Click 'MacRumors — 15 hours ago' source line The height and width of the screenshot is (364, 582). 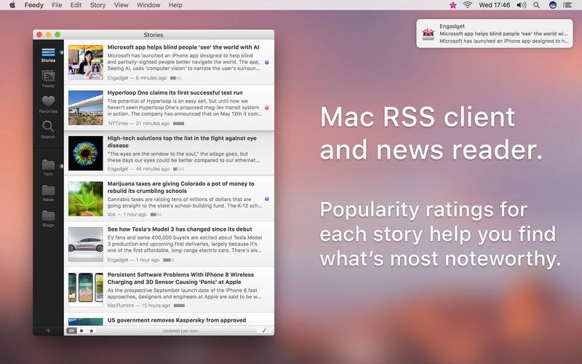pos(139,306)
